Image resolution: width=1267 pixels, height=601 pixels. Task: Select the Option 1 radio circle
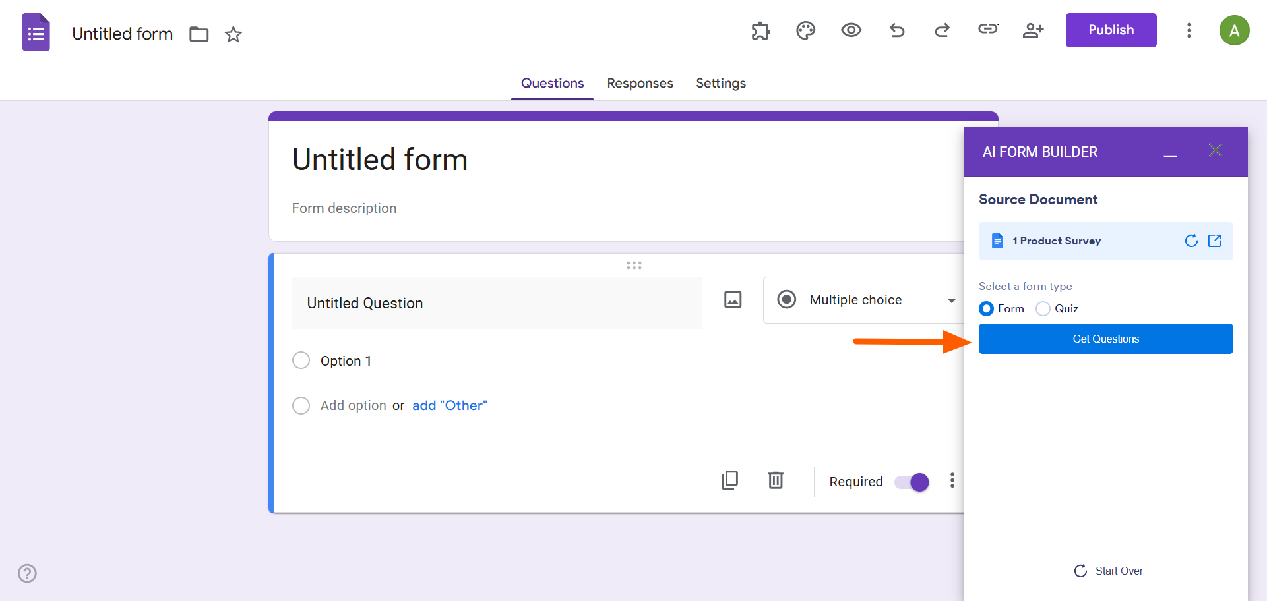pyautogui.click(x=301, y=360)
